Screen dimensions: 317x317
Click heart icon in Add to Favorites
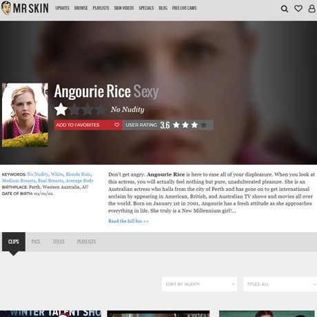pos(116,125)
